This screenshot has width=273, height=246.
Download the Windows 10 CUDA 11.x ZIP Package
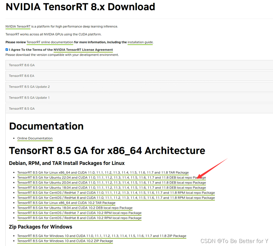102,236
